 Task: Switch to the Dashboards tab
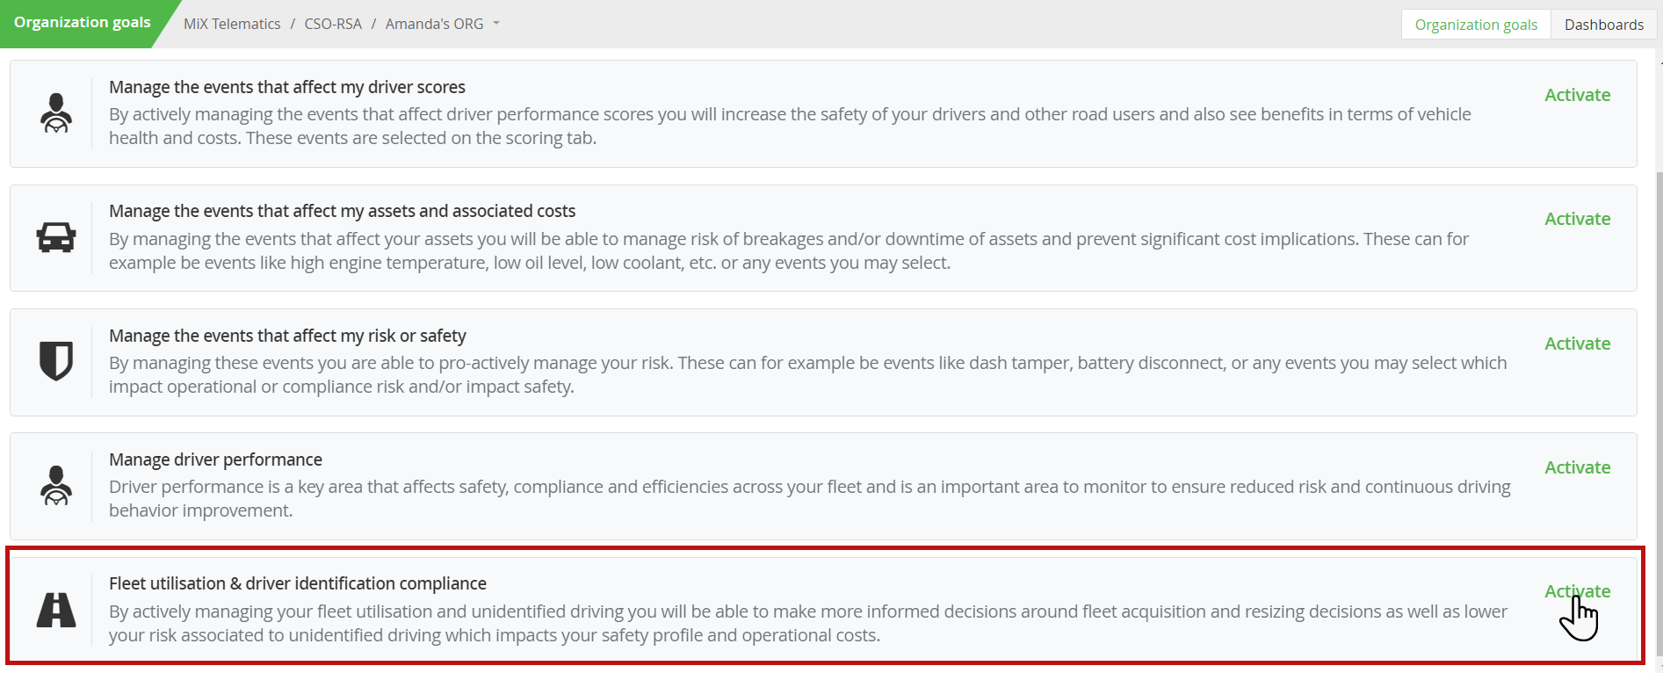pos(1603,24)
